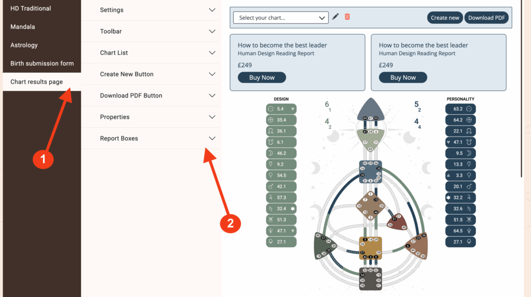The image size is (531, 297).
Task: Click the Personality Sun 63.2 badge
Action: click(x=460, y=109)
